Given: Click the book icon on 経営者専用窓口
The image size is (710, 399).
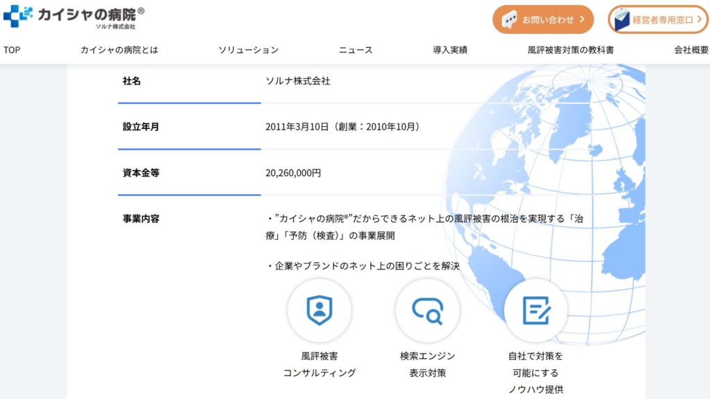Looking at the screenshot, I should (x=623, y=19).
